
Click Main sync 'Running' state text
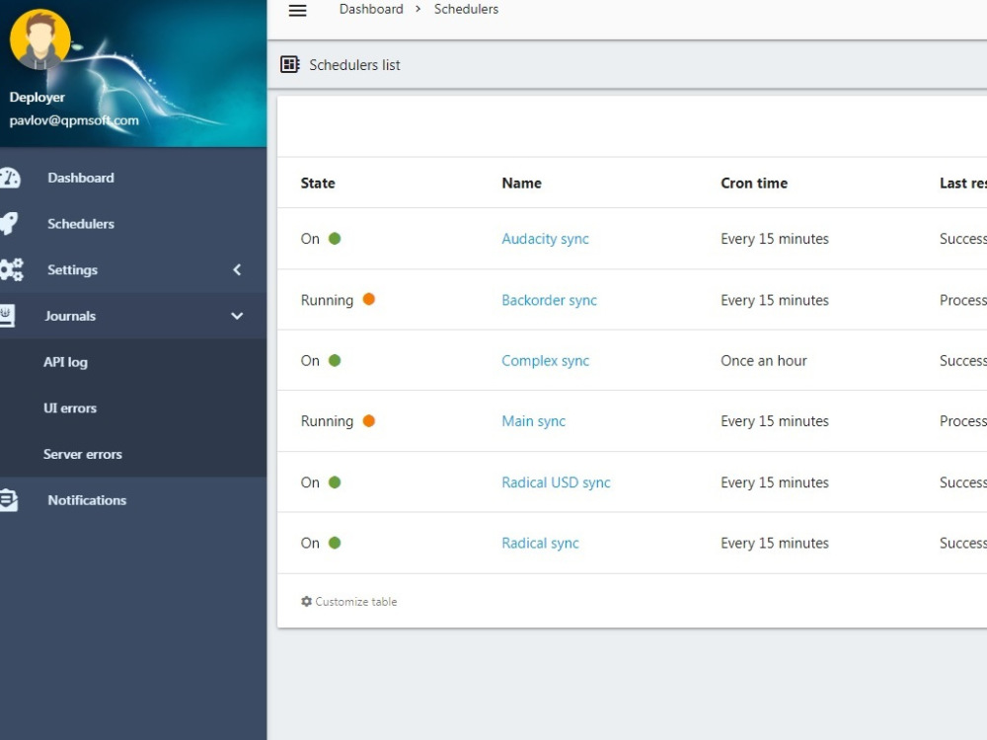327,421
